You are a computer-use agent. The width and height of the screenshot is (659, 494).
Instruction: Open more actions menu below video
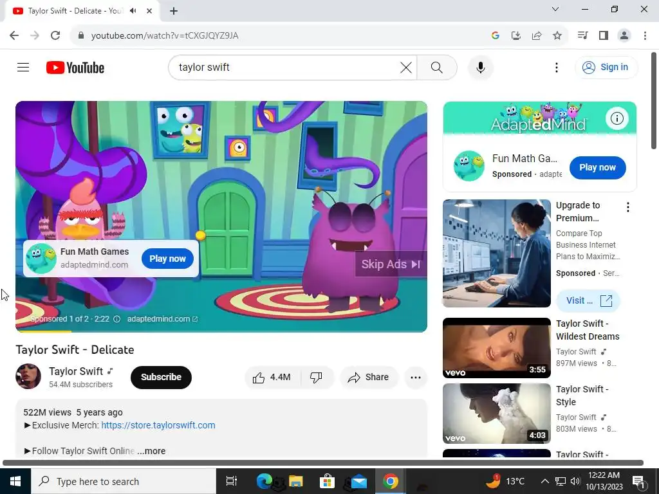(x=416, y=377)
